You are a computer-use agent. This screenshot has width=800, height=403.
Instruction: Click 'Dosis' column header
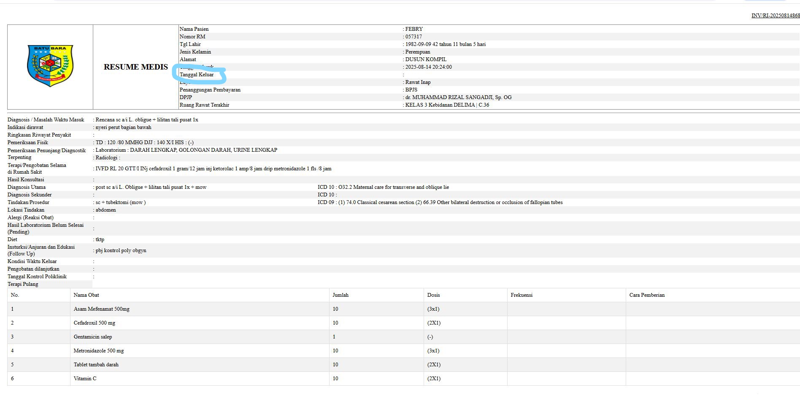tap(433, 295)
